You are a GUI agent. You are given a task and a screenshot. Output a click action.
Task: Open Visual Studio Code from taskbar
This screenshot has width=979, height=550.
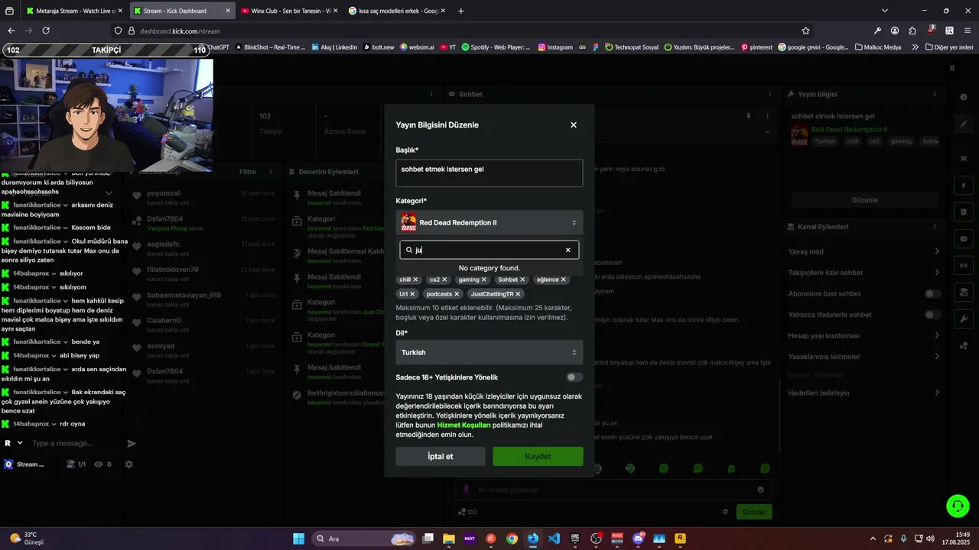(x=554, y=539)
